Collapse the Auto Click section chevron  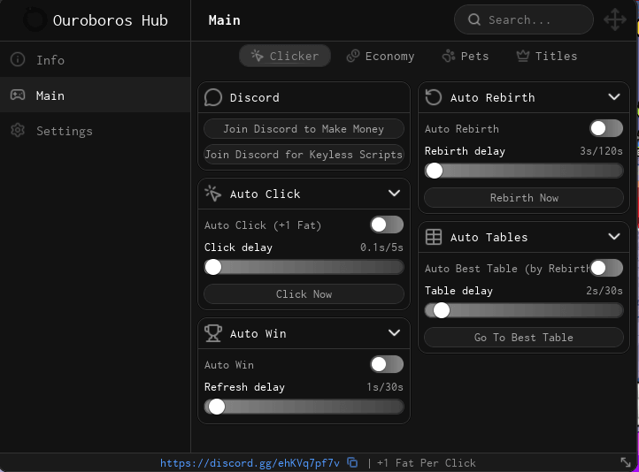(394, 194)
